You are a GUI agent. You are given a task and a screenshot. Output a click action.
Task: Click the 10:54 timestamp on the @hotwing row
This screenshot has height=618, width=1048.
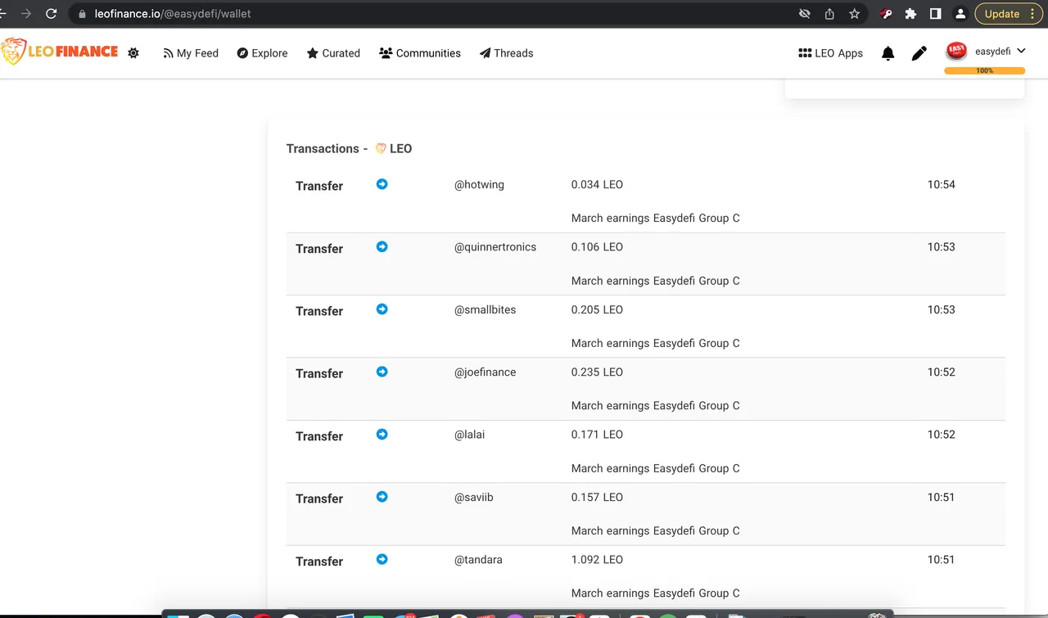tap(941, 185)
